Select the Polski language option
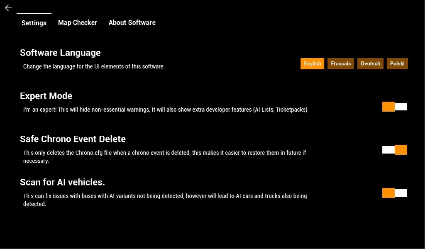Screen dimensions: 425x249 coord(397,63)
